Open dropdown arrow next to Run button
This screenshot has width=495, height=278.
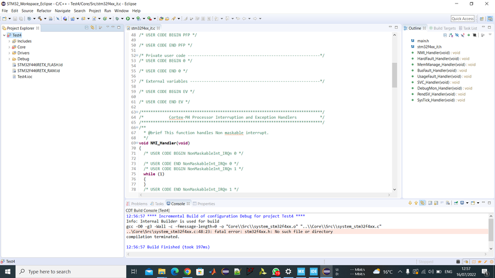(x=133, y=19)
